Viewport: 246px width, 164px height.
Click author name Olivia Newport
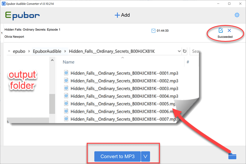click(14, 37)
